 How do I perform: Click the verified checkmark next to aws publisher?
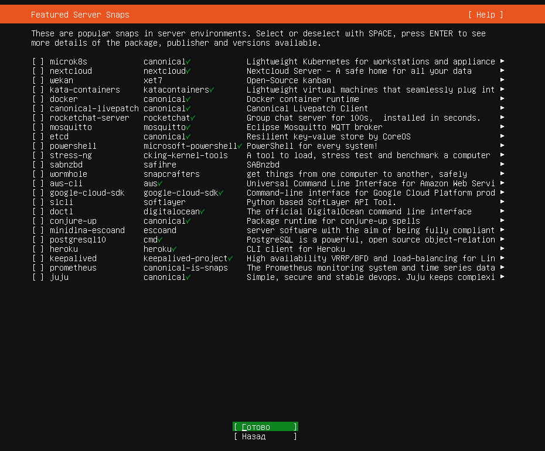pyautogui.click(x=160, y=184)
